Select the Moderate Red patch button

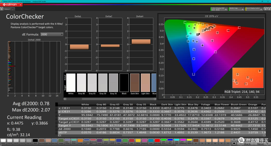click(x=93, y=141)
